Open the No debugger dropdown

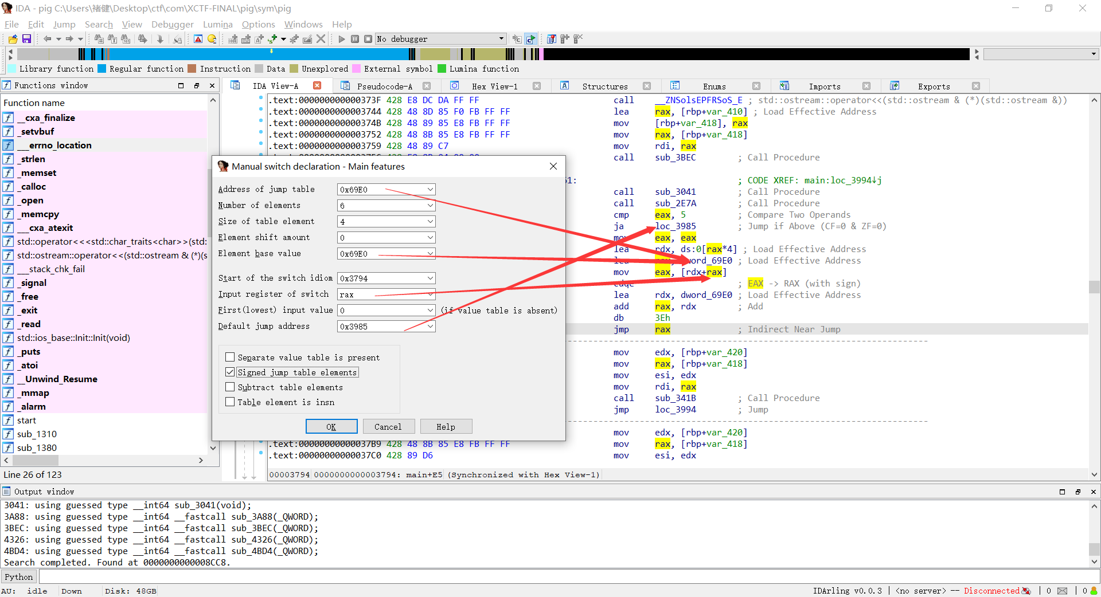501,39
